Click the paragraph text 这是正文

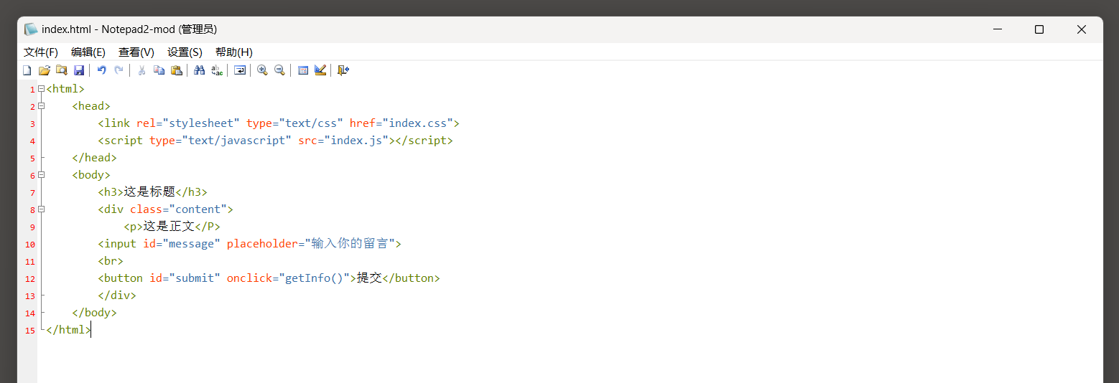coord(169,227)
